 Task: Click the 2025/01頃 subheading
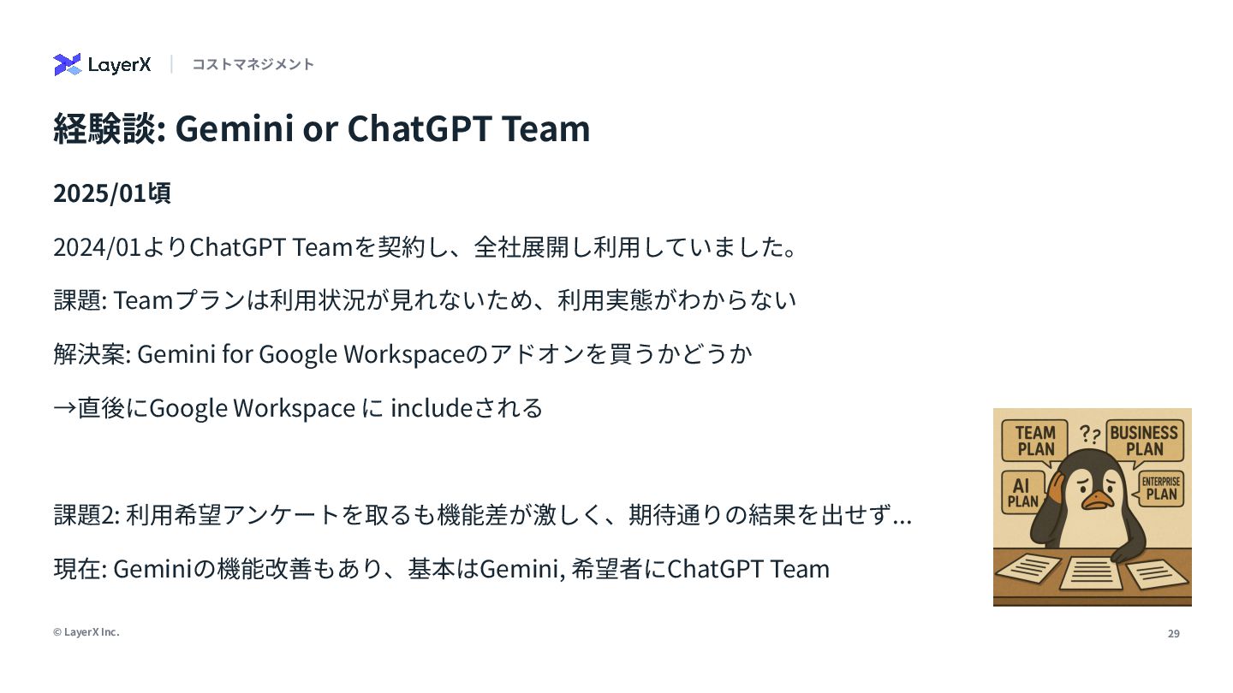coord(112,192)
